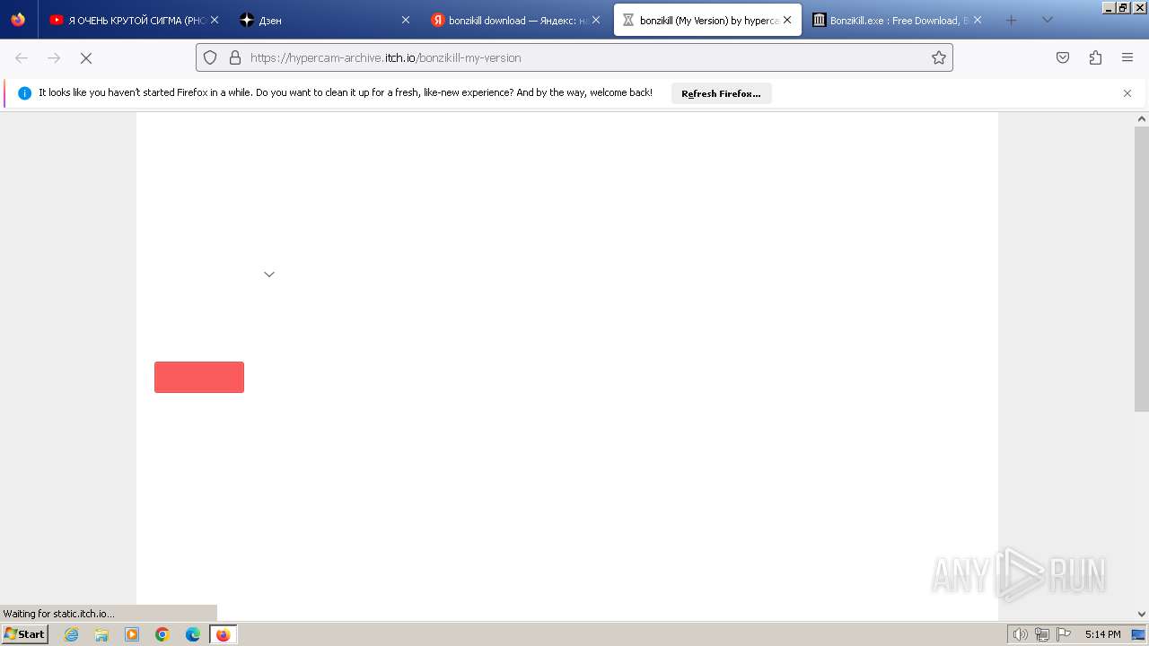This screenshot has height=646, width=1149.
Task: Dismiss the Firefox refresh notification bar
Action: point(1127,93)
